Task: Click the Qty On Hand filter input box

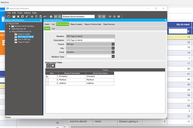Action: 178,31
